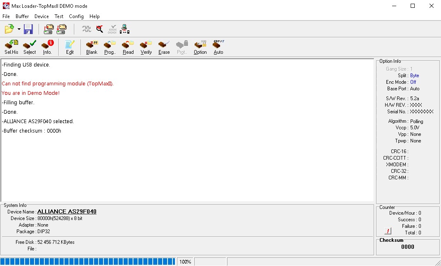Start Prog. to program the chip
The image size is (441, 266).
click(110, 47)
